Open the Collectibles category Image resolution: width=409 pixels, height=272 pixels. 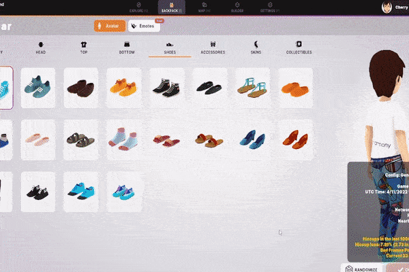(x=299, y=48)
